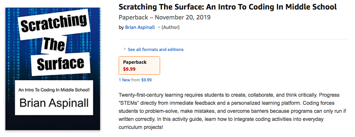Expand the arrow before See all formats
Image resolution: width=355 pixels, height=137 pixels.
pos(125,49)
